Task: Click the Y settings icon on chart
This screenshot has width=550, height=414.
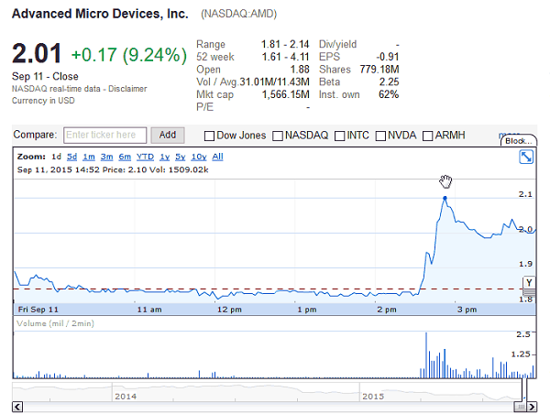Action: (x=528, y=282)
